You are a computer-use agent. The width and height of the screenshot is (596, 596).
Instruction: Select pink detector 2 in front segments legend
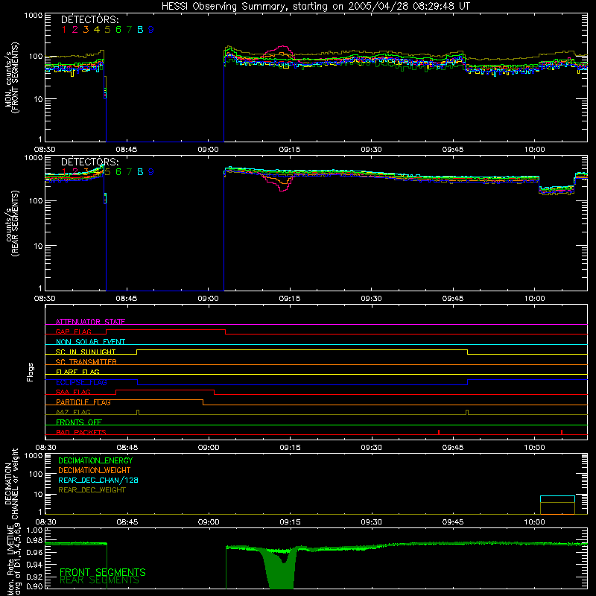click(x=75, y=30)
